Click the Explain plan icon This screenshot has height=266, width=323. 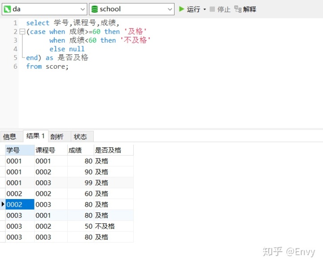pos(238,9)
